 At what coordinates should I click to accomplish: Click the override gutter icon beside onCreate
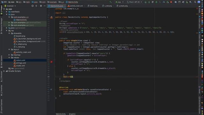(x=51, y=89)
